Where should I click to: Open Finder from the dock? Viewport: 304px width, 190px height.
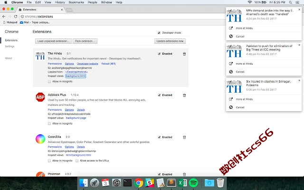tap(84, 182)
